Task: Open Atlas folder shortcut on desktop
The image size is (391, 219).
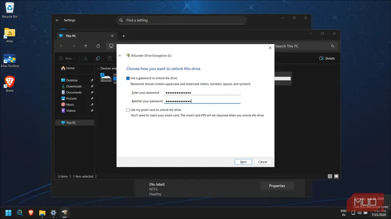Action: 10,35
